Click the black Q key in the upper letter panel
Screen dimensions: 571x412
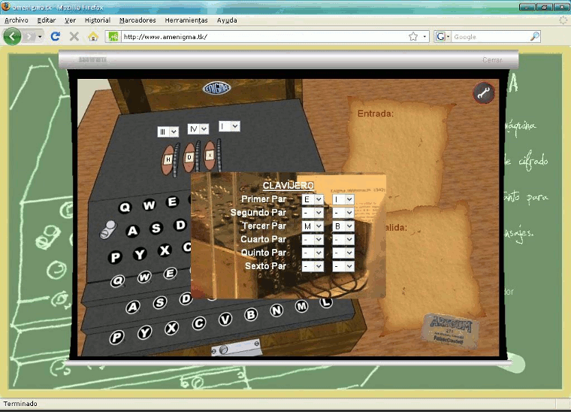pyautogui.click(x=125, y=208)
